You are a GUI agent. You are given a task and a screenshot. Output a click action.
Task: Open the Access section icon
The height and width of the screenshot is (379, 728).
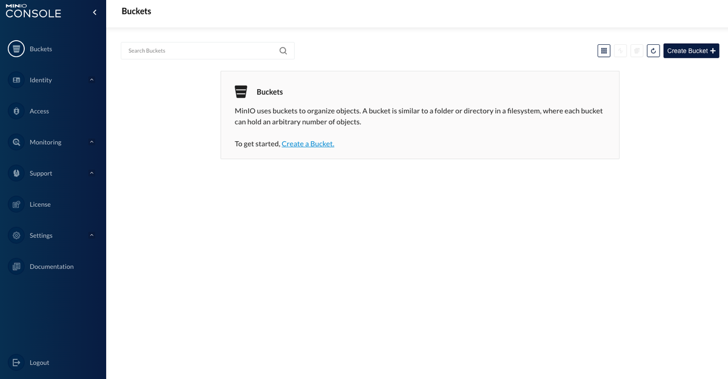(16, 111)
